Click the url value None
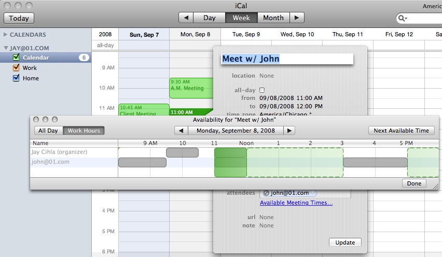Screen dimensions: 442x257 (267, 217)
